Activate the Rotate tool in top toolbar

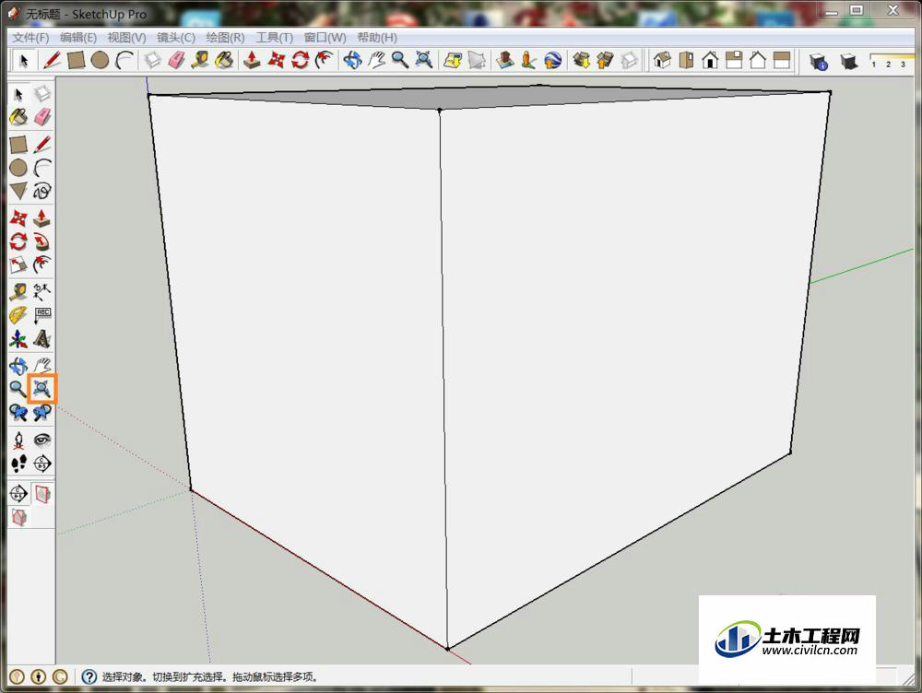point(300,60)
